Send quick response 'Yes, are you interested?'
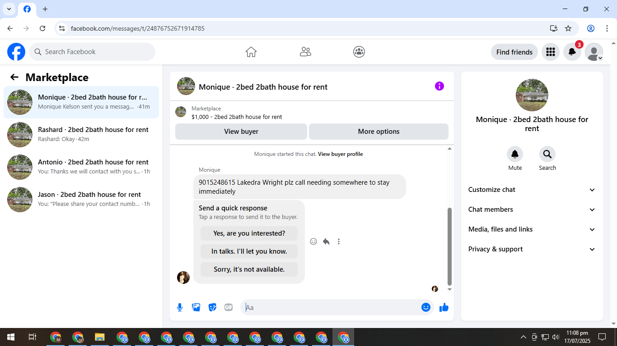Image resolution: width=617 pixels, height=346 pixels. tap(249, 233)
